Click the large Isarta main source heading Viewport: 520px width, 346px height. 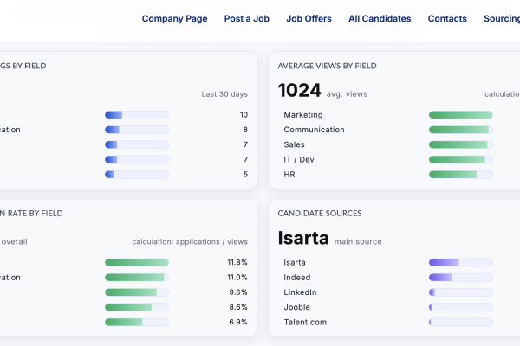pyautogui.click(x=303, y=239)
